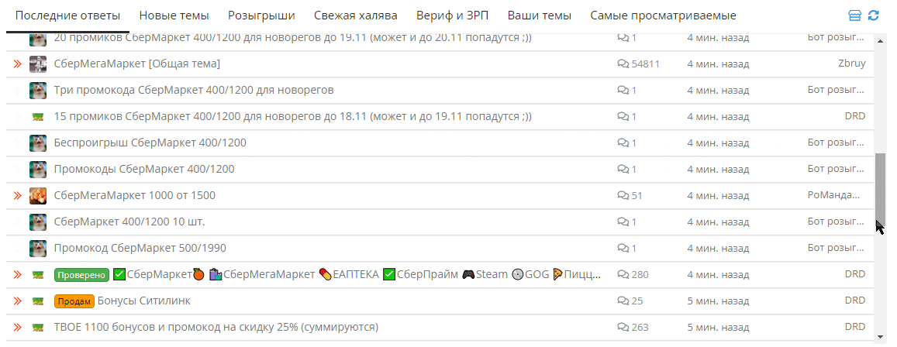The height and width of the screenshot is (347, 897).
Task: Click the vertical scrollbar thumb
Action: pyautogui.click(x=881, y=191)
